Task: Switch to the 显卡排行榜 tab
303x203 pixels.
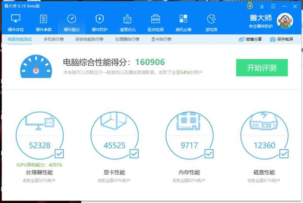Action: (161, 39)
